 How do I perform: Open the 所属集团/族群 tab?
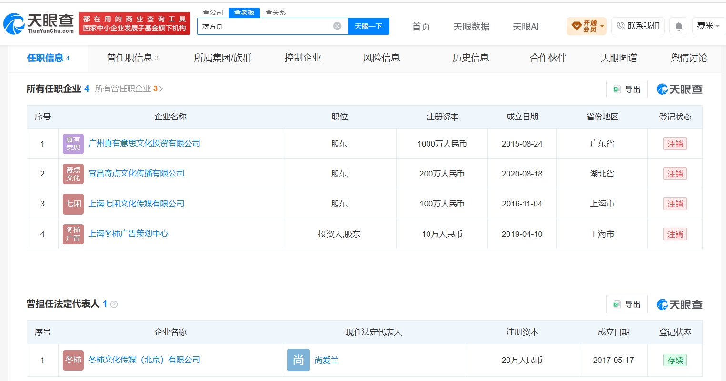223,58
